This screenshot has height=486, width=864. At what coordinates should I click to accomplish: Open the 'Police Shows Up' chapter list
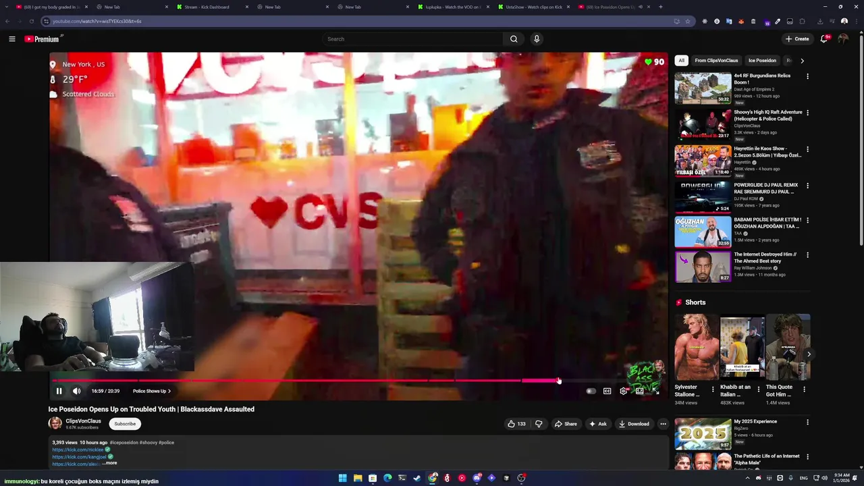pyautogui.click(x=152, y=391)
